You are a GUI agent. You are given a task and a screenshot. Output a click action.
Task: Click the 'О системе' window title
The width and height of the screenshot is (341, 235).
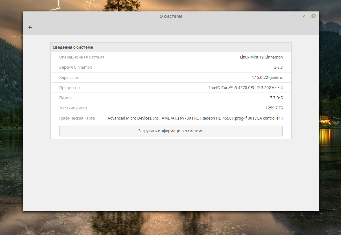[171, 16]
